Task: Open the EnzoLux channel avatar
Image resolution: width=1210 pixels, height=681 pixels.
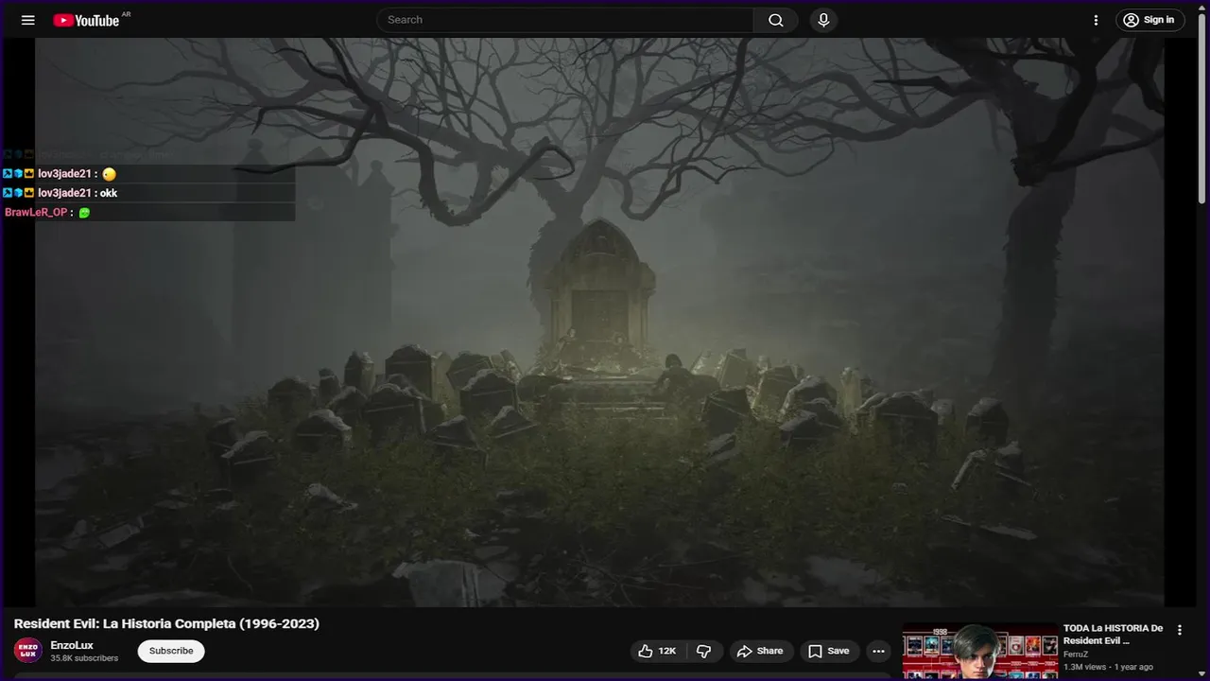Action: pyautogui.click(x=28, y=651)
